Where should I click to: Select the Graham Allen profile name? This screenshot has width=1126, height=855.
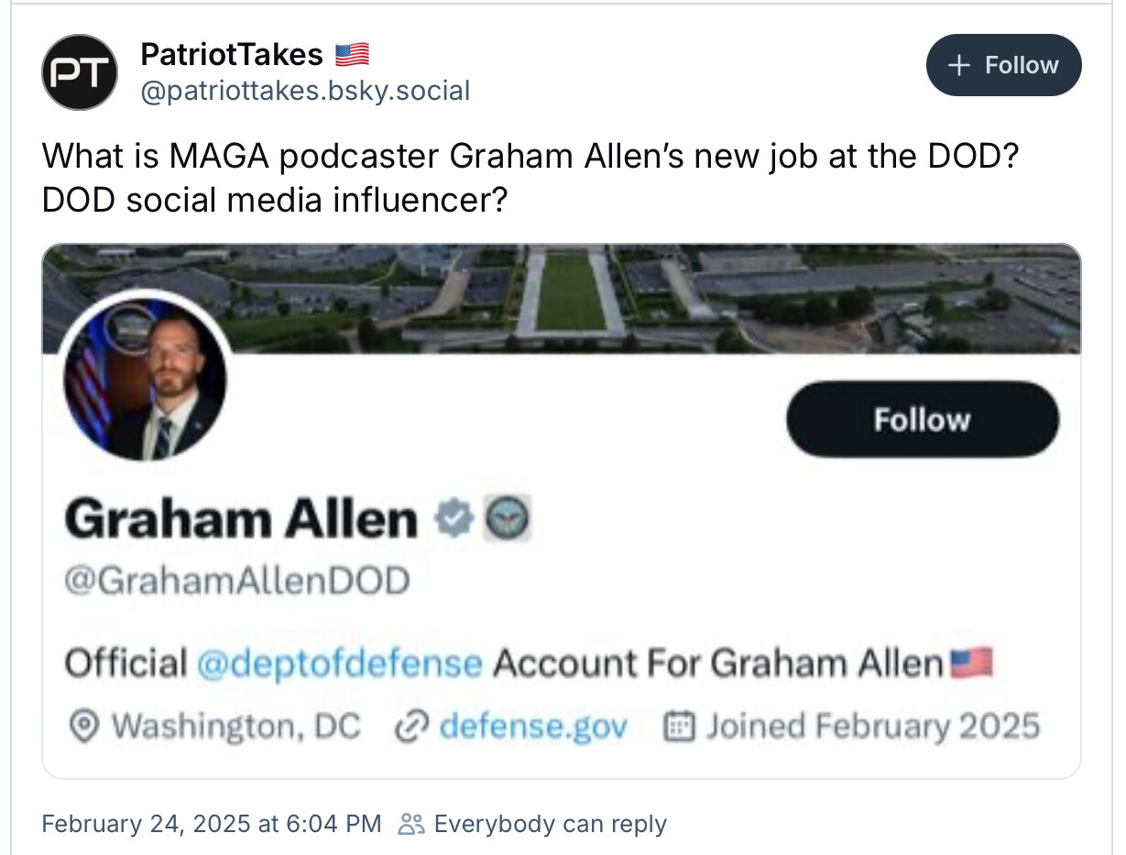[x=241, y=520]
